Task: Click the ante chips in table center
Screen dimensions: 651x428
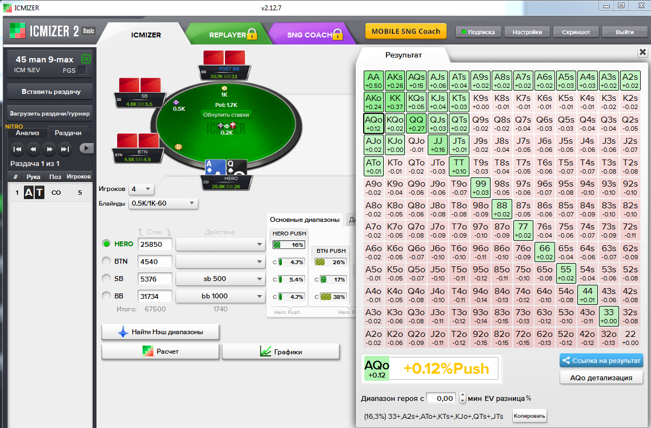Action: click(227, 126)
